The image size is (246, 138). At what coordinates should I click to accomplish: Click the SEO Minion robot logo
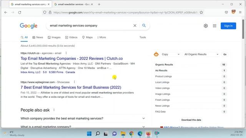click(x=156, y=54)
